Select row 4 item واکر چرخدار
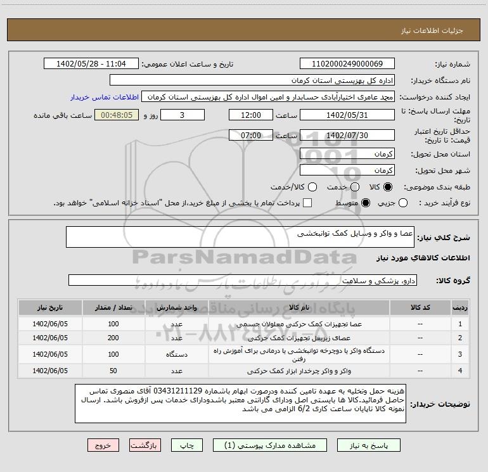 [x=299, y=371]
